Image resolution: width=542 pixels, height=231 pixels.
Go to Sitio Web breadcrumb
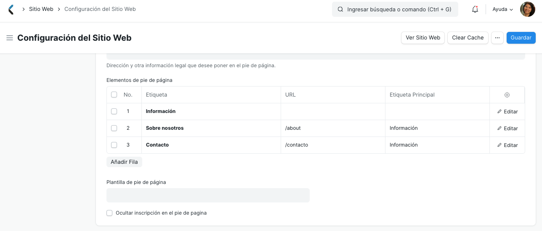41,9
